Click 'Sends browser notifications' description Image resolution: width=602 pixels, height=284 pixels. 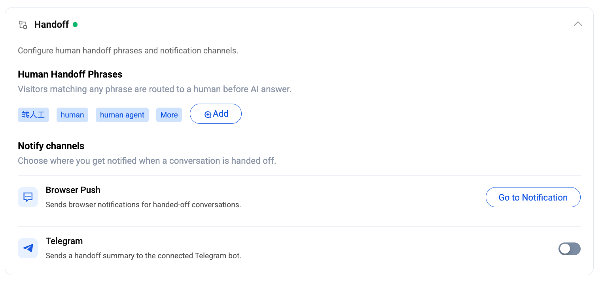click(x=143, y=205)
